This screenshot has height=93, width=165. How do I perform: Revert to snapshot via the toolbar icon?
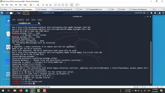[x=47, y=5]
